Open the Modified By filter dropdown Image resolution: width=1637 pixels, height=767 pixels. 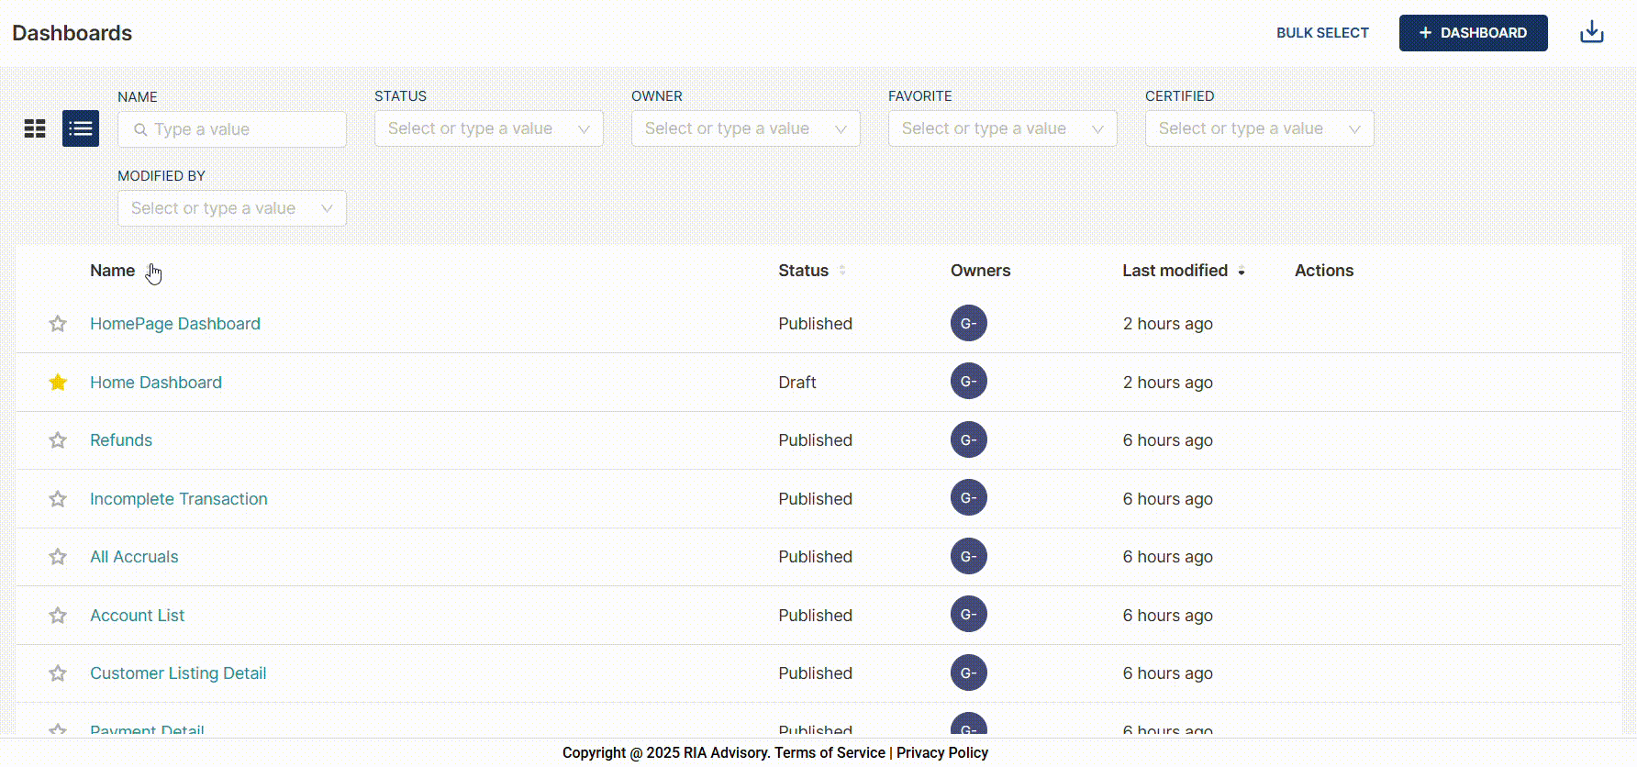click(x=231, y=208)
